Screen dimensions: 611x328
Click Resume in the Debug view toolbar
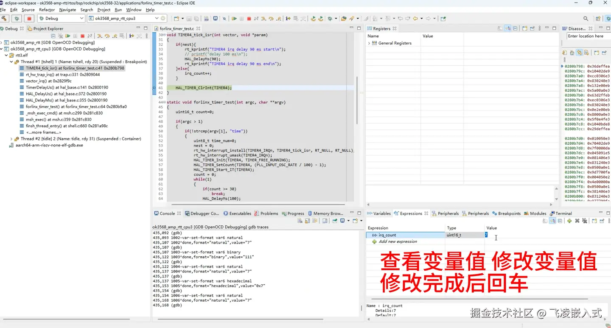(x=67, y=36)
